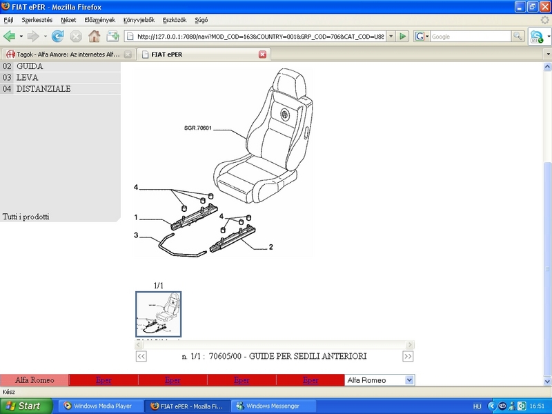
Task: Open the Windows Start menu
Action: coord(26,406)
